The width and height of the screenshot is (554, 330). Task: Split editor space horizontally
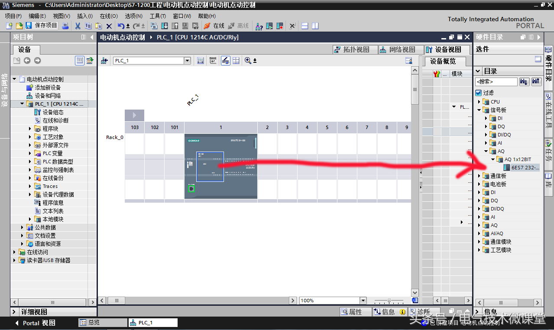point(305,26)
